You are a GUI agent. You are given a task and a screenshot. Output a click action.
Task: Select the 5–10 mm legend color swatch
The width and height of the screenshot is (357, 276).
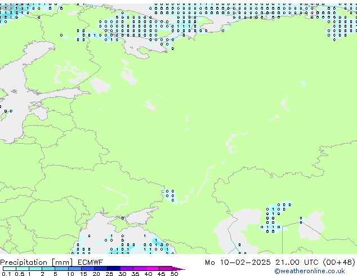coord(61,269)
